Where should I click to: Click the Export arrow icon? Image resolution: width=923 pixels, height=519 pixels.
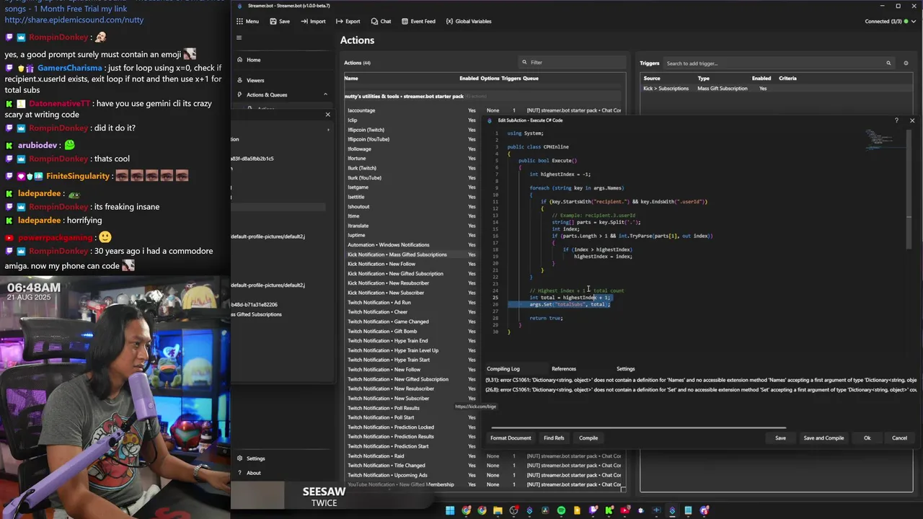pyautogui.click(x=340, y=22)
